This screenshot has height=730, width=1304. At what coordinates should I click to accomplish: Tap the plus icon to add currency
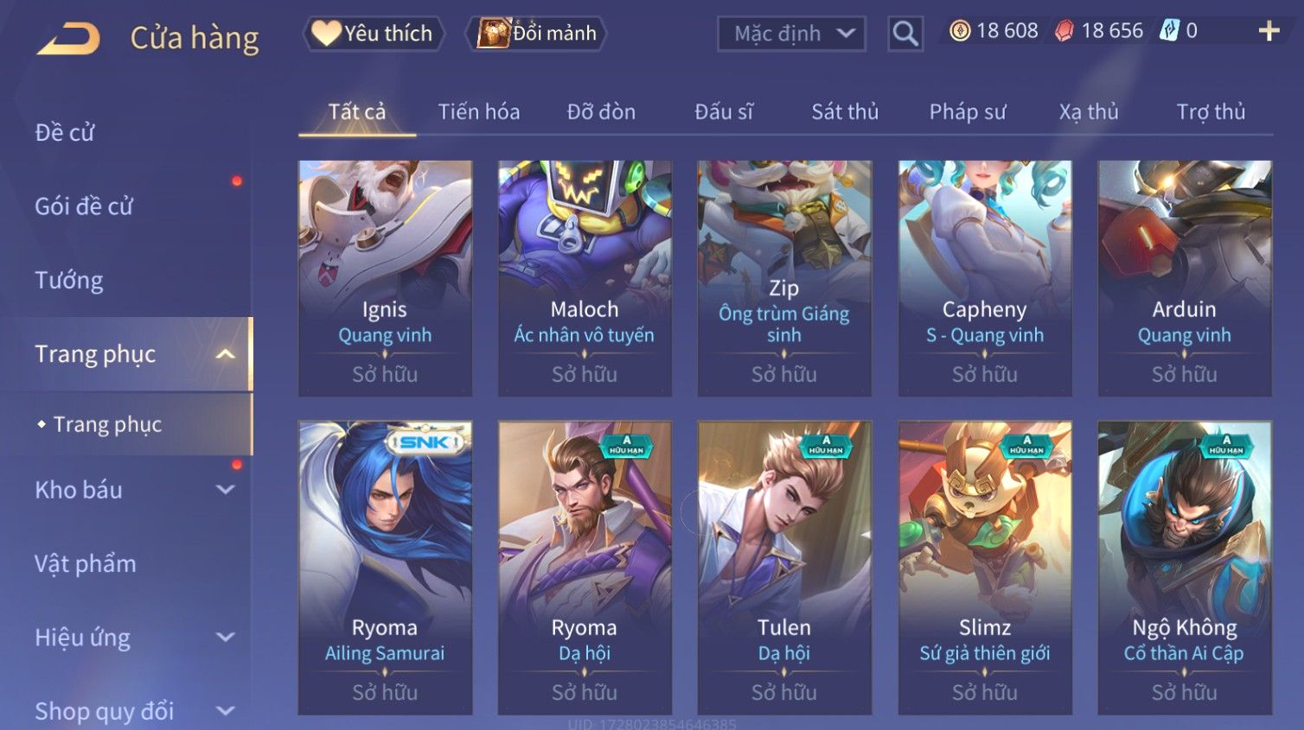tap(1269, 31)
